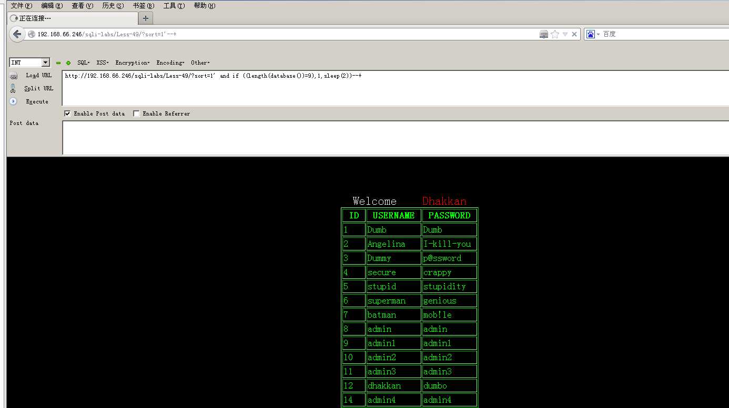The image size is (729, 408).
Task: Open the search engine selector arrow
Action: point(598,34)
